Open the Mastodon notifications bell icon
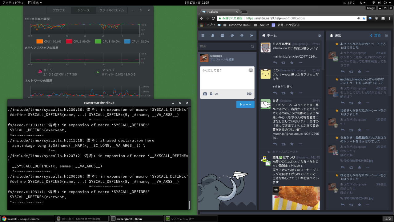Viewport: 394px width, 222px height. [212, 35]
